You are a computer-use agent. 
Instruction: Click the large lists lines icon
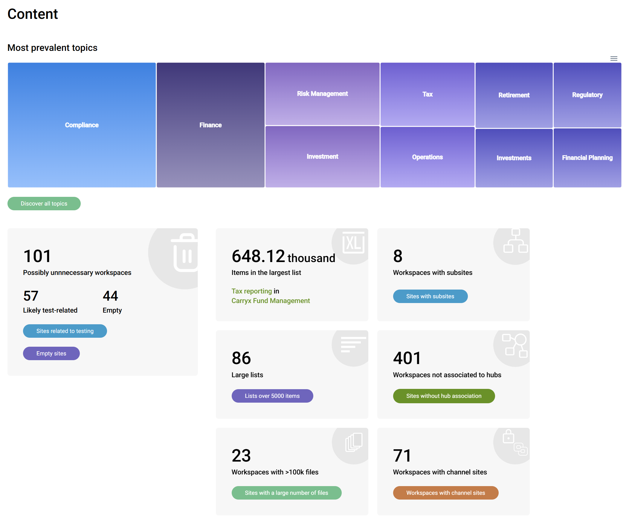353,345
